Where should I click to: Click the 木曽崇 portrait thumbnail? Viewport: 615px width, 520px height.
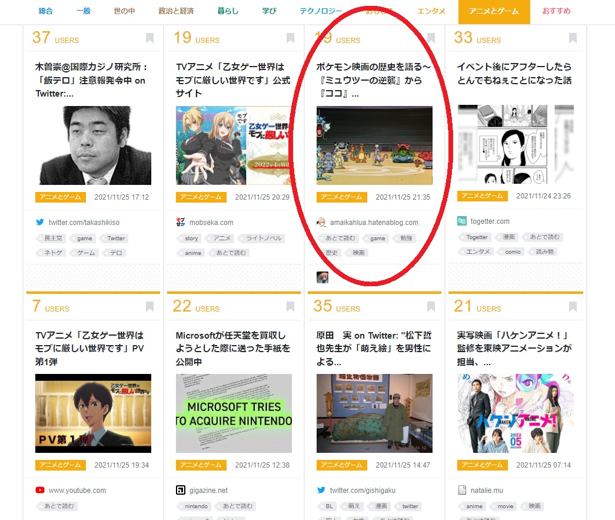93,145
